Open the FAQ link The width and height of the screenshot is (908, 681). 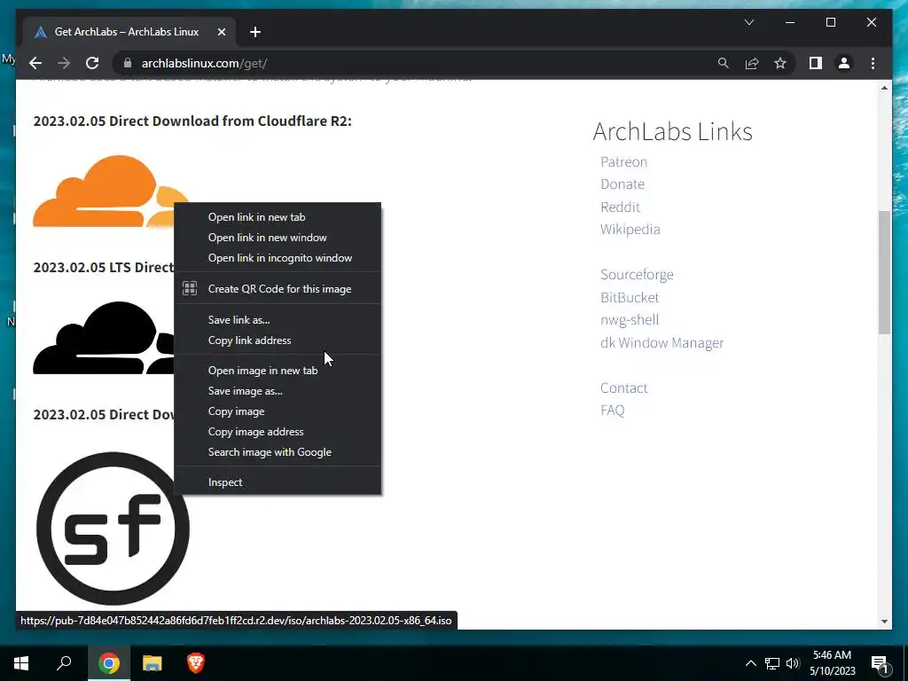coord(612,411)
